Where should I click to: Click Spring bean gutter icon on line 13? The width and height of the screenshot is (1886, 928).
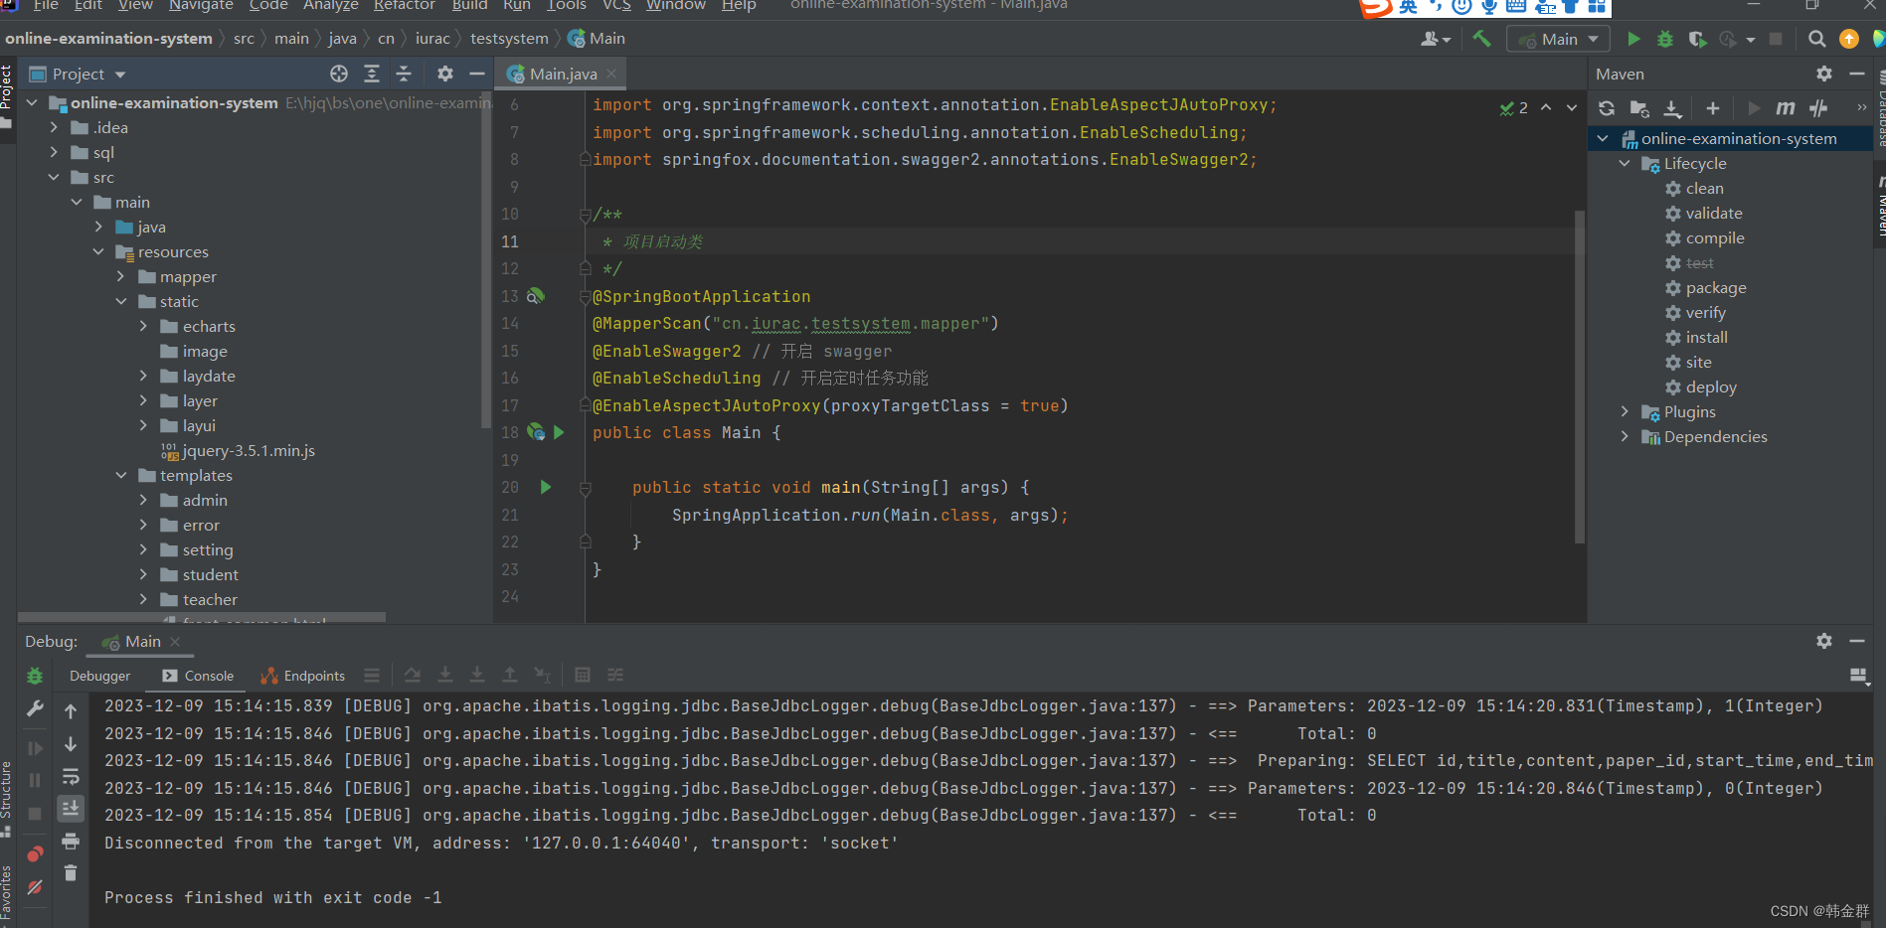coord(535,296)
